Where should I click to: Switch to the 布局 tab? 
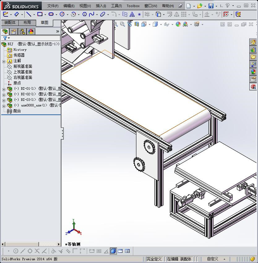[27, 23]
